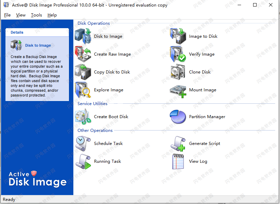Select the Running Task label

click(107, 161)
